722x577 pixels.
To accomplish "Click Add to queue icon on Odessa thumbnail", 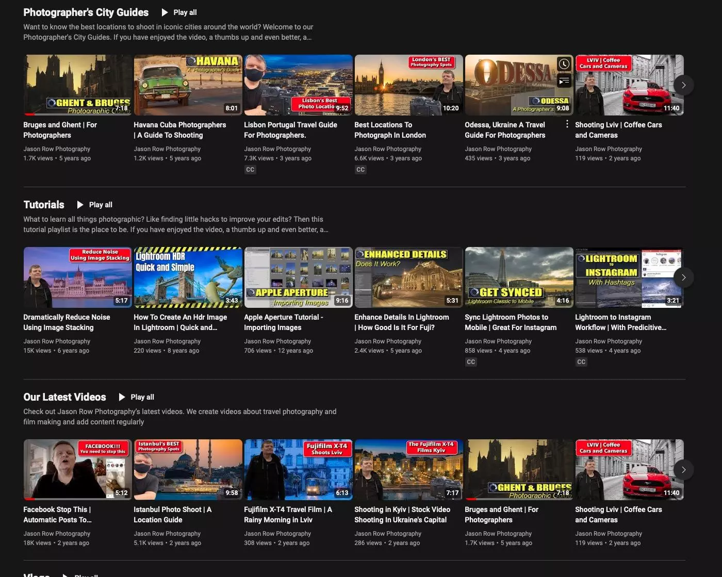I will tap(564, 80).
